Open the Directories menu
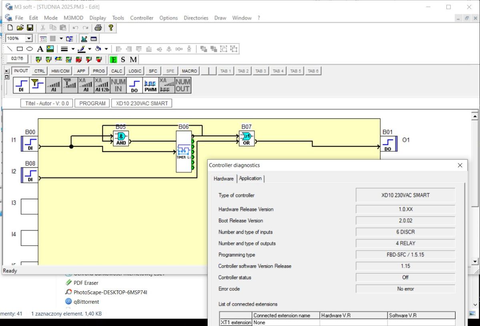This screenshot has width=480, height=326. [196, 18]
